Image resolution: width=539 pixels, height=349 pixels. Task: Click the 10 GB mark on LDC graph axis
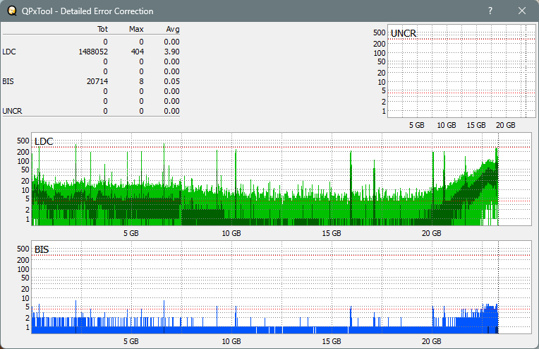click(231, 233)
